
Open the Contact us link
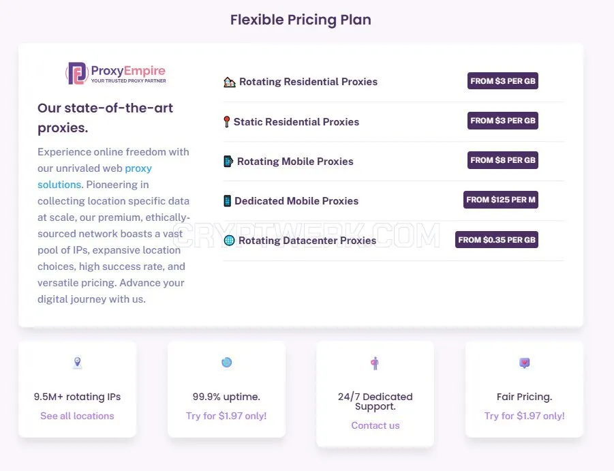[375, 425]
